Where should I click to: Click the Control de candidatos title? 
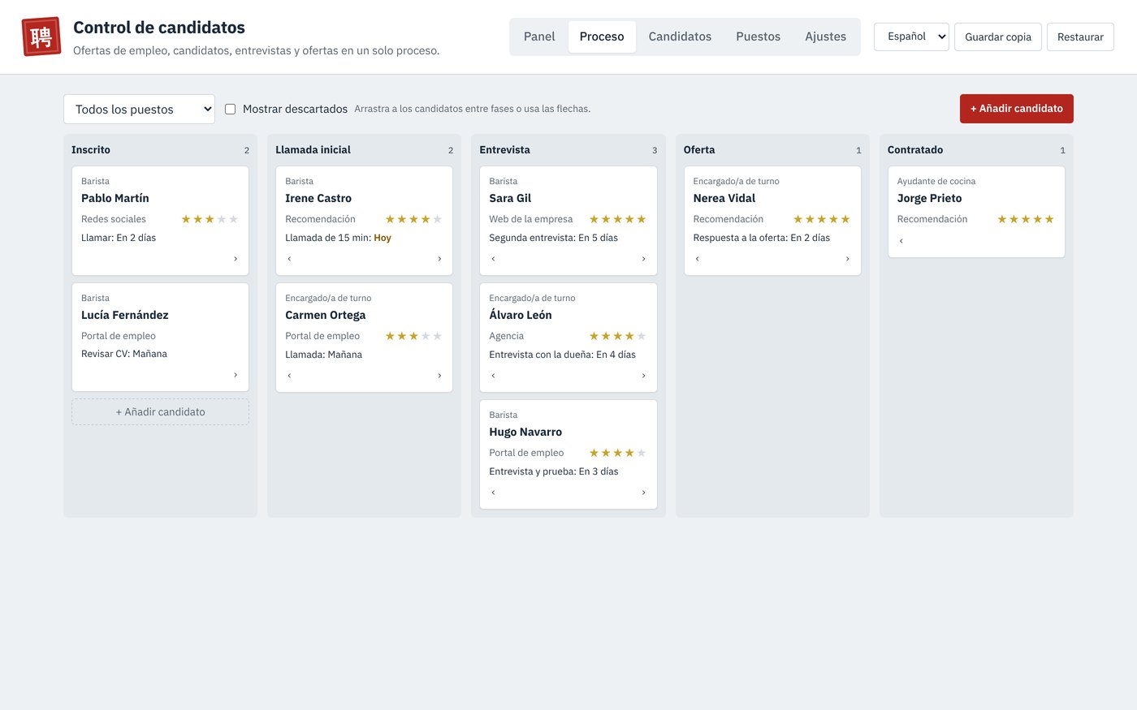[x=159, y=27]
